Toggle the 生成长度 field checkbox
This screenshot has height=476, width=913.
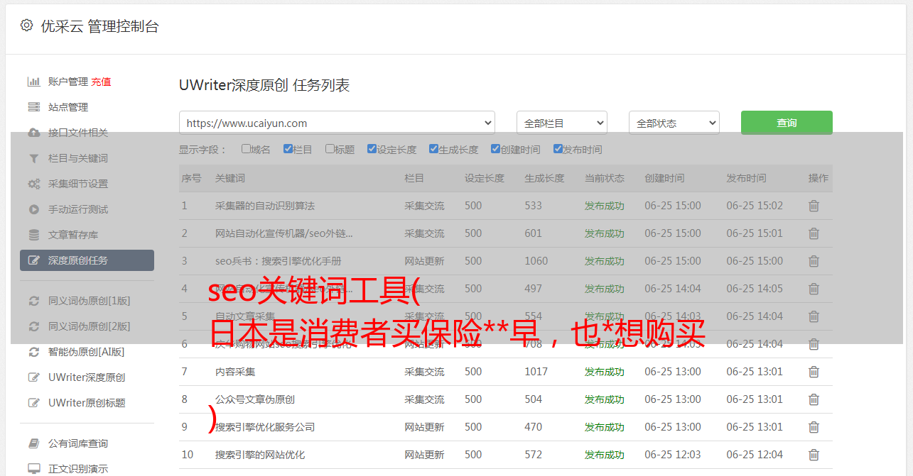point(433,149)
